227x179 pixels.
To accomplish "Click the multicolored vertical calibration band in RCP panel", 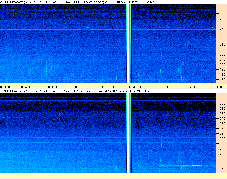I will (129, 43).
